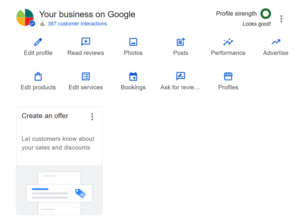Open the Performance sparkle chart icon
This screenshot has height=221, width=302.
[228, 42]
